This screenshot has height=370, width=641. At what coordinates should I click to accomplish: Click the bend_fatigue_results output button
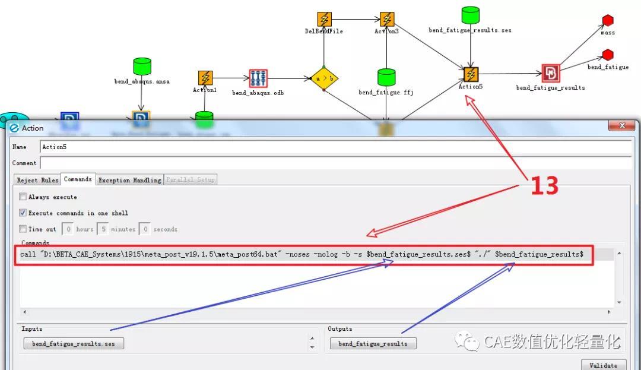point(373,343)
